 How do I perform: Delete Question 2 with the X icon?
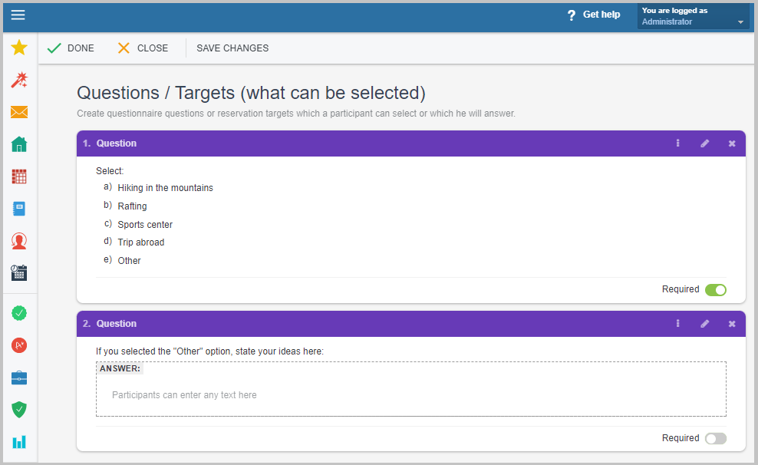pos(732,324)
